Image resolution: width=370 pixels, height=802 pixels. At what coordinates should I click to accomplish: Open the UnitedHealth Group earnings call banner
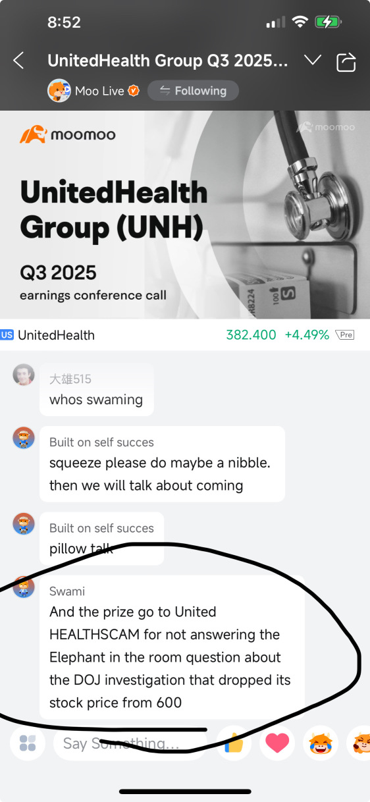[x=185, y=215]
